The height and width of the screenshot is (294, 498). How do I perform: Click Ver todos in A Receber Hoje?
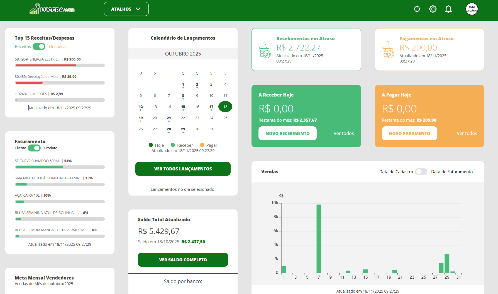point(343,133)
